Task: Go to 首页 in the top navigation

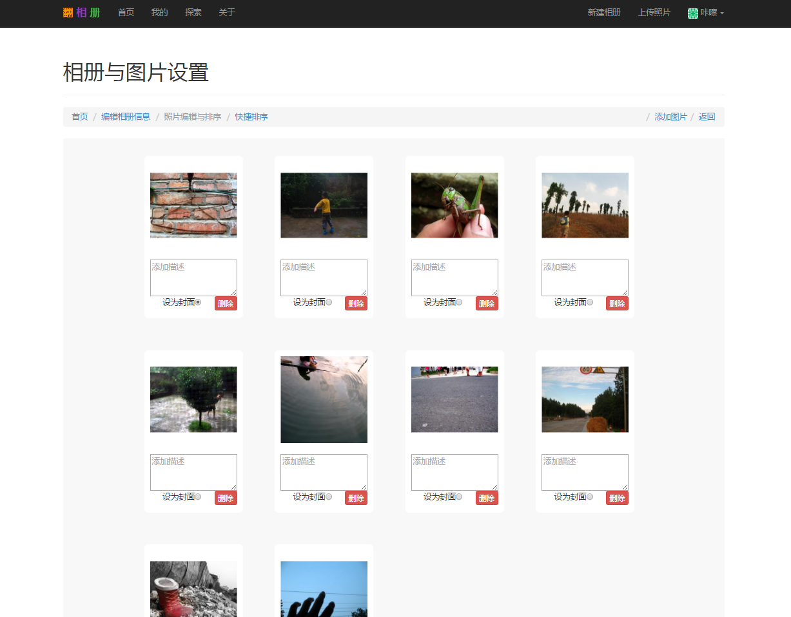Action: (x=126, y=12)
